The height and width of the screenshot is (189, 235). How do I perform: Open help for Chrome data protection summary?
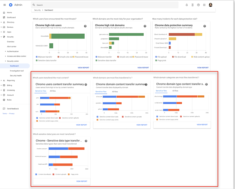[205, 26]
